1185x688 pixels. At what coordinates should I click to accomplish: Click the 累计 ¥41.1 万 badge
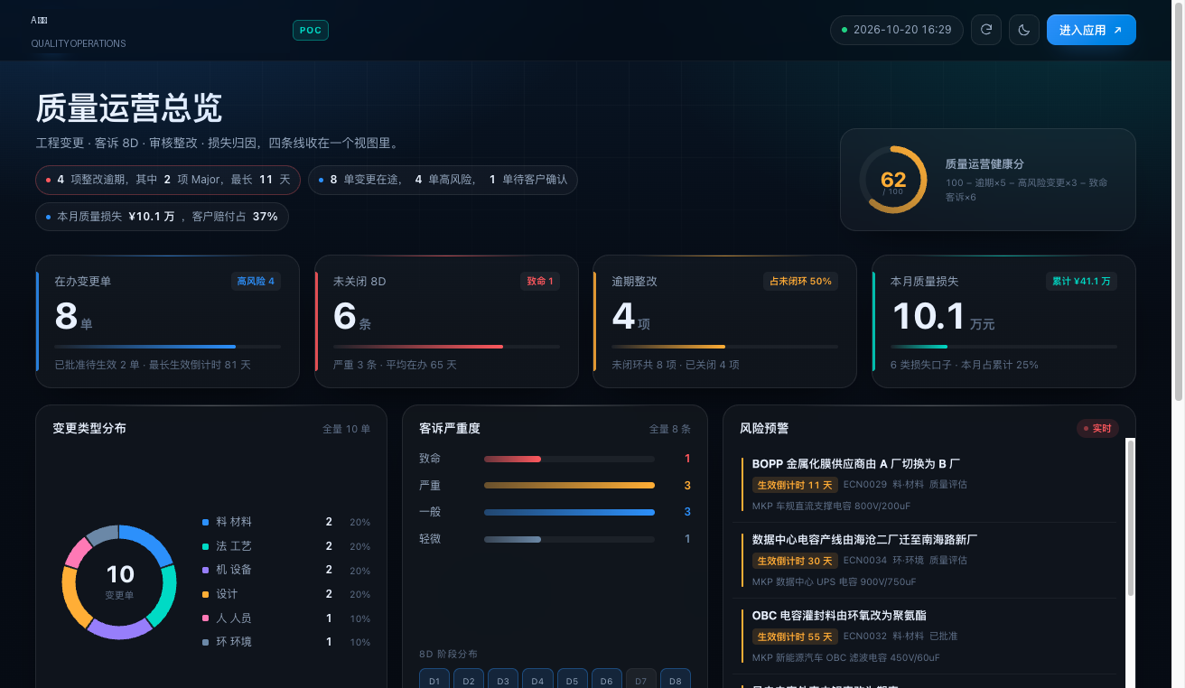[1080, 282]
